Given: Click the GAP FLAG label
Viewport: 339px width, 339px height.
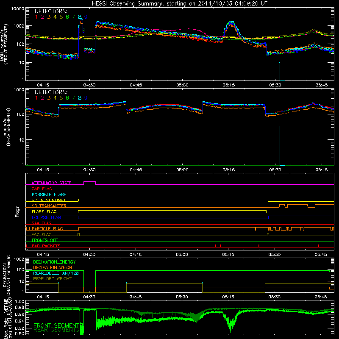Looking at the screenshot, I should click(x=42, y=189).
